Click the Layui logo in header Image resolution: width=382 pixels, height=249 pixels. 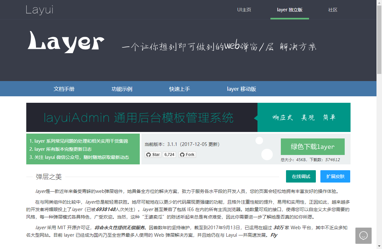39,10
